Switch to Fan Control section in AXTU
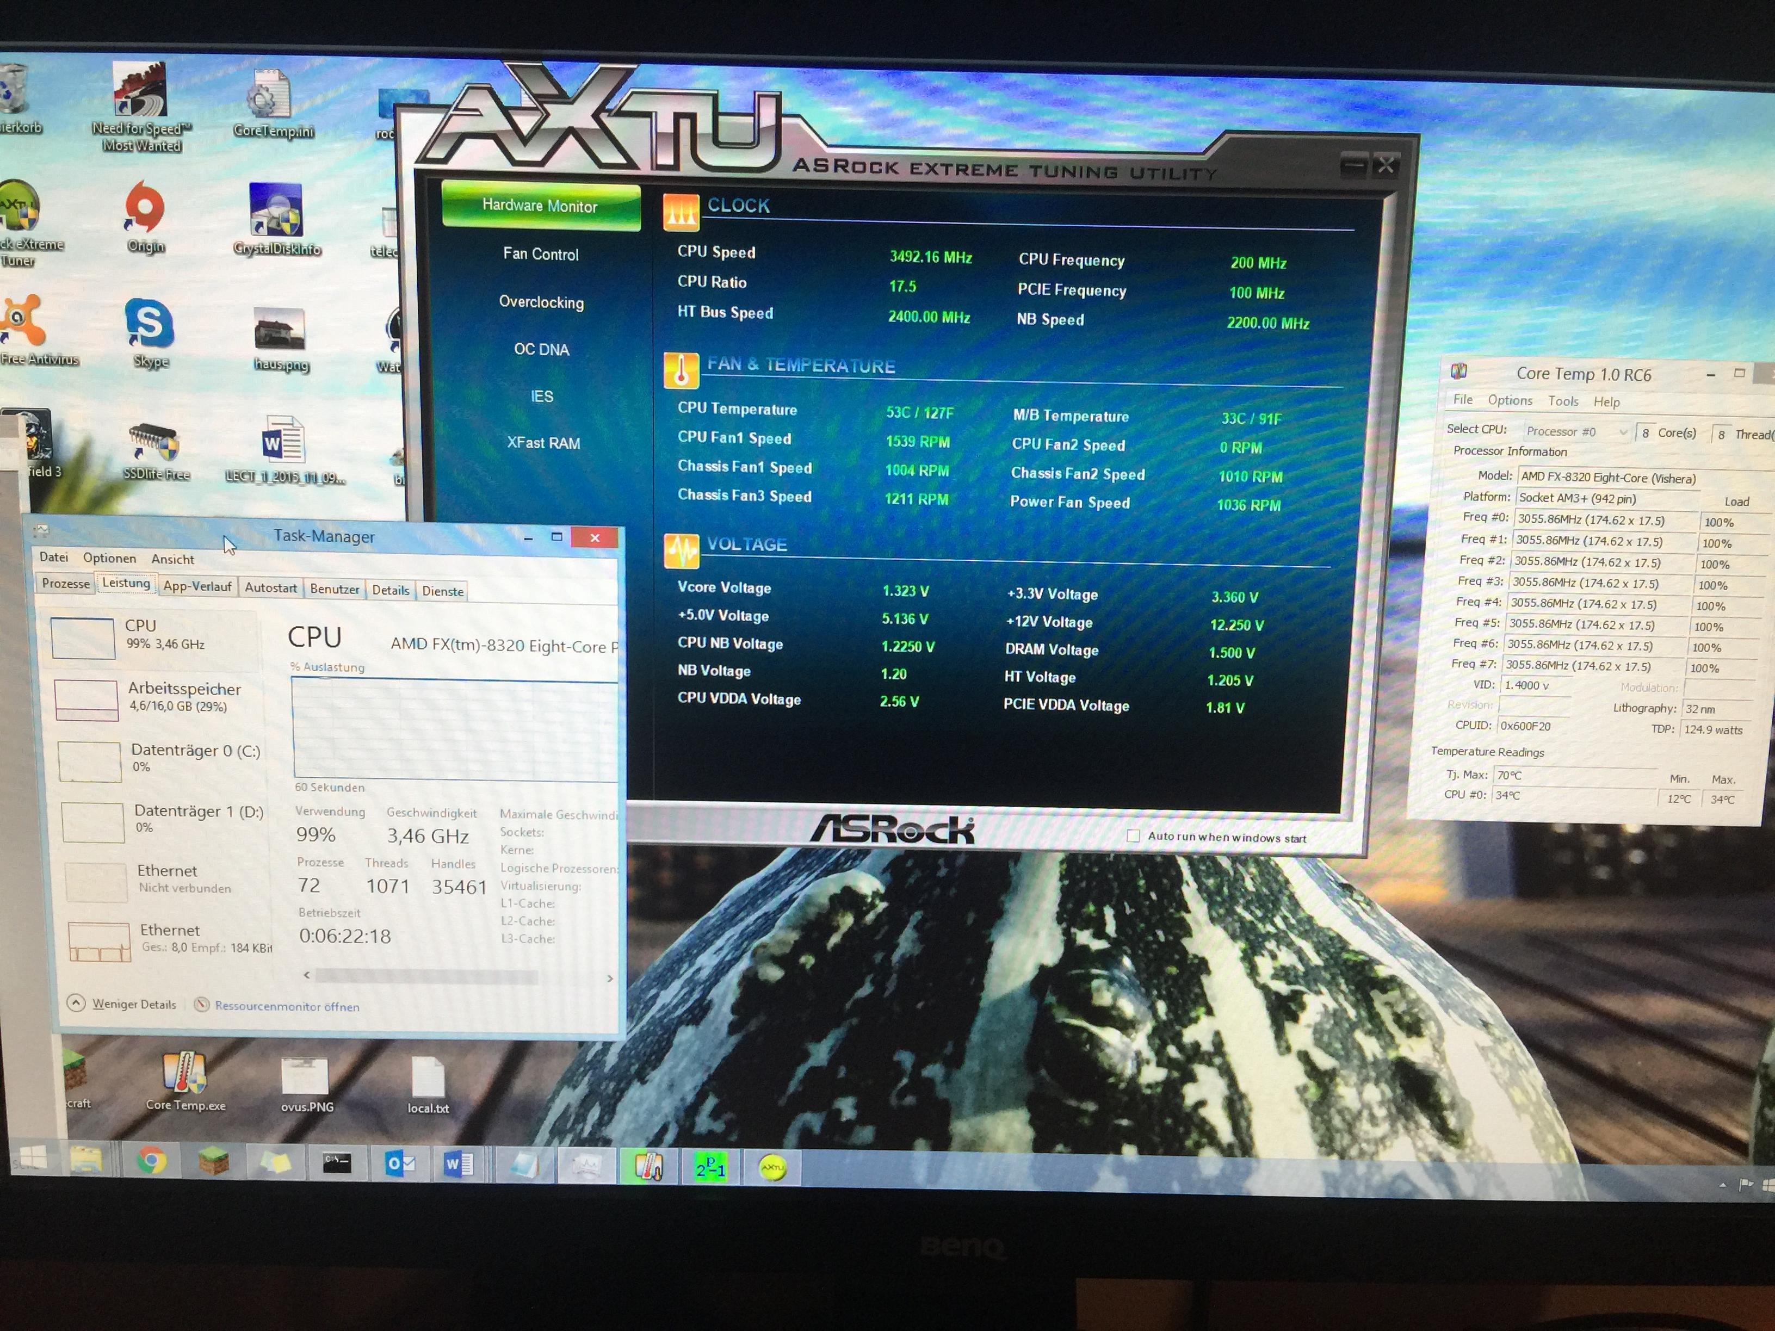 541,255
